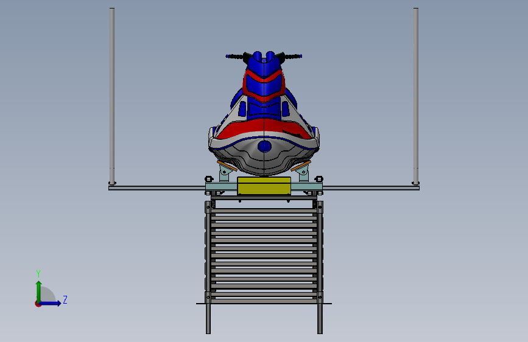This screenshot has width=528, height=342.
Task: Click the green Y axis arrow of the triad
Action: 39,291
